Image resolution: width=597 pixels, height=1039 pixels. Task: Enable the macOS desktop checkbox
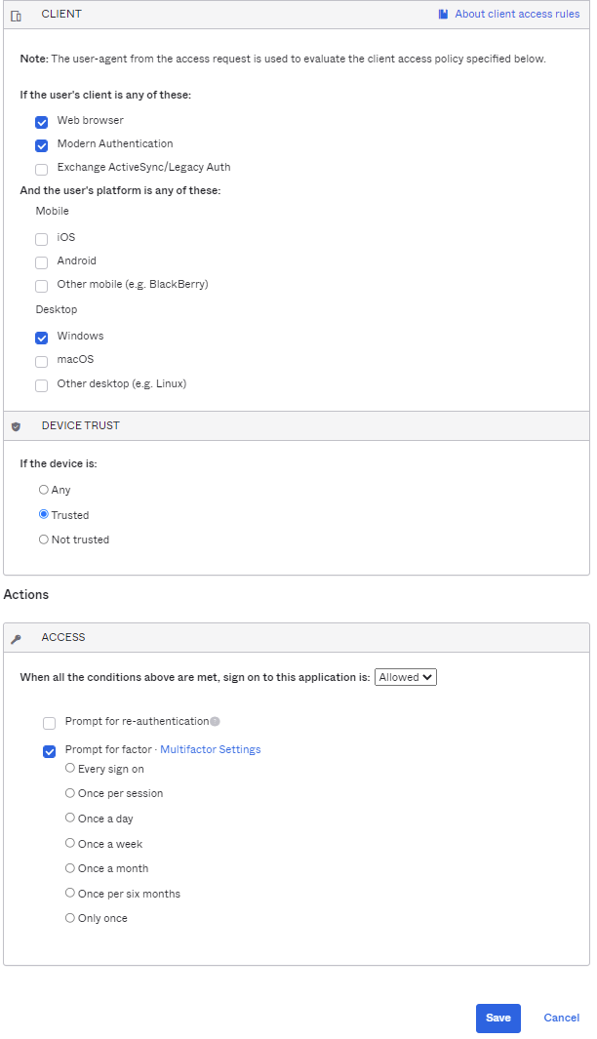42,361
